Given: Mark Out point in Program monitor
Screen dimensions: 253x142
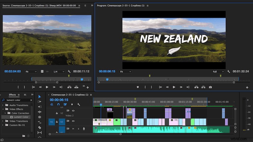Looking at the screenshot, I should (151, 87).
